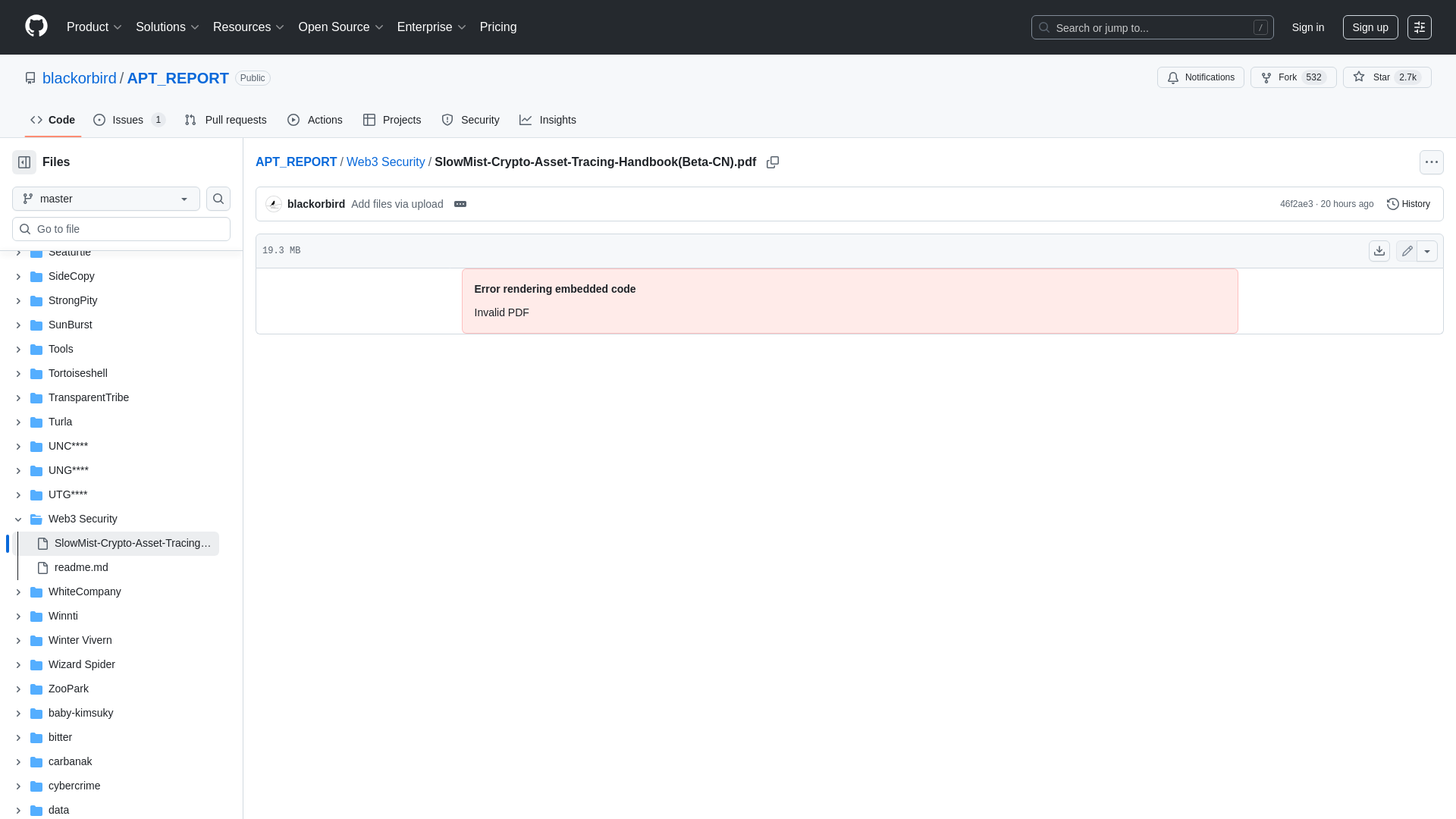Focus the Go to file input

[x=121, y=229]
